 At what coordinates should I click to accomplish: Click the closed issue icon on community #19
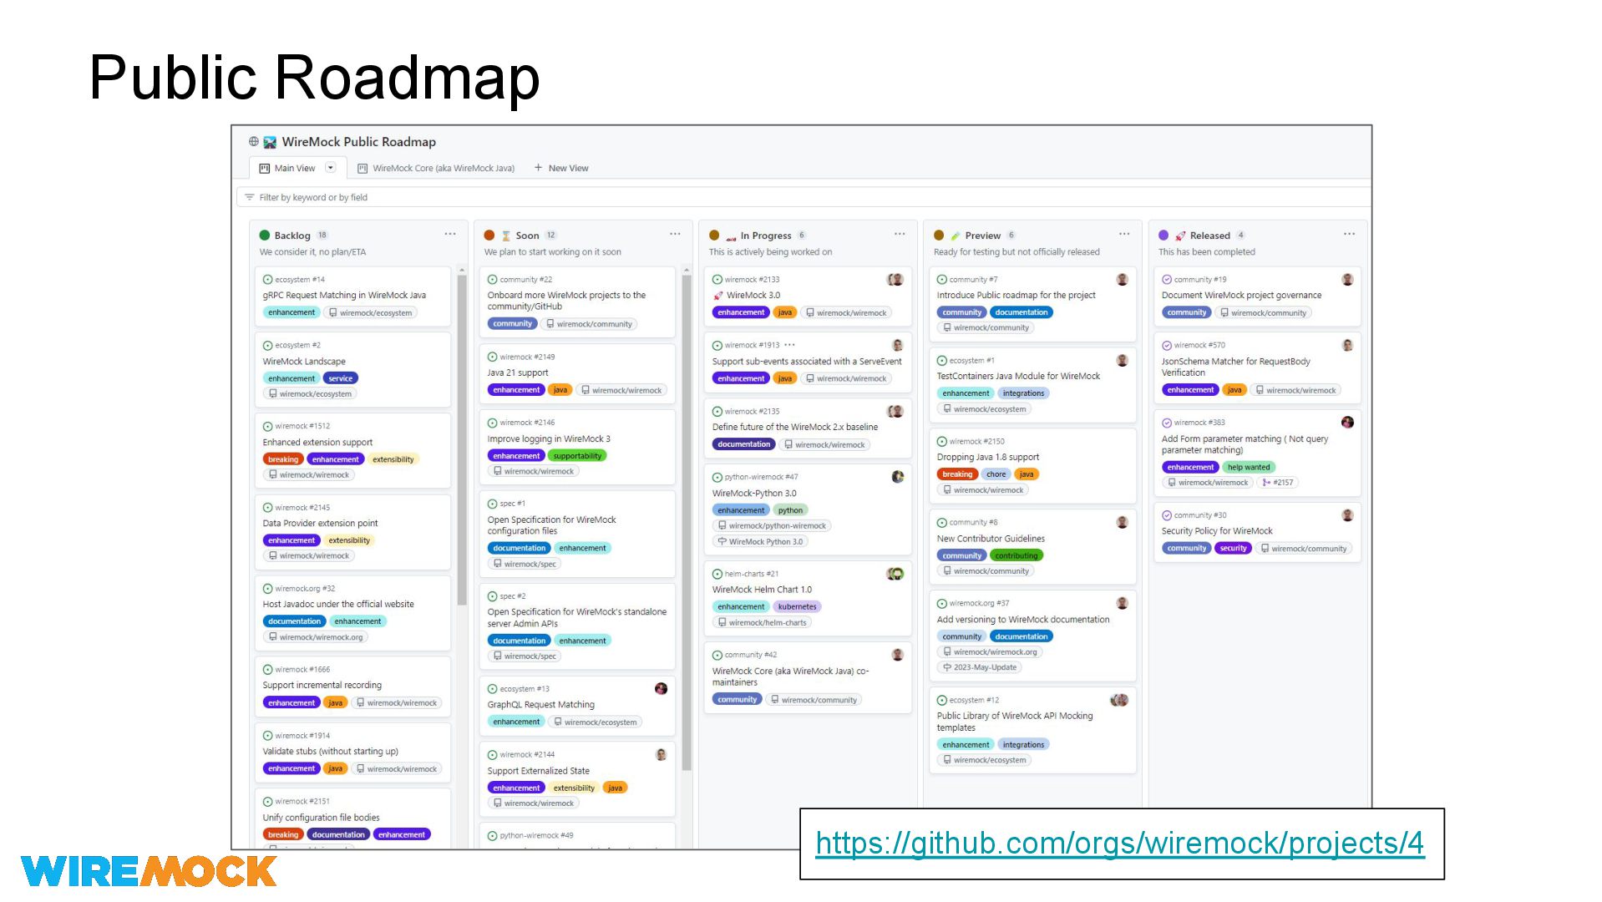coord(1166,280)
